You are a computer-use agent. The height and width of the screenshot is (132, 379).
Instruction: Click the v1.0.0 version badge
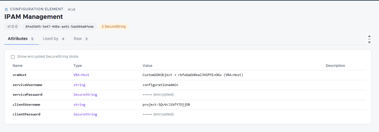click(x=13, y=26)
